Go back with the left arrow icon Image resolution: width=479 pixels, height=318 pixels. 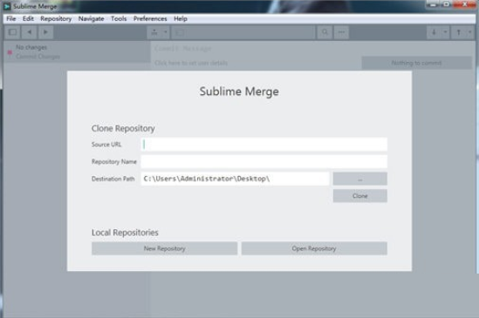[x=30, y=32]
